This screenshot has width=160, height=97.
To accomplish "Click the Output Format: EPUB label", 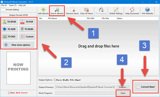I will point(19,15).
